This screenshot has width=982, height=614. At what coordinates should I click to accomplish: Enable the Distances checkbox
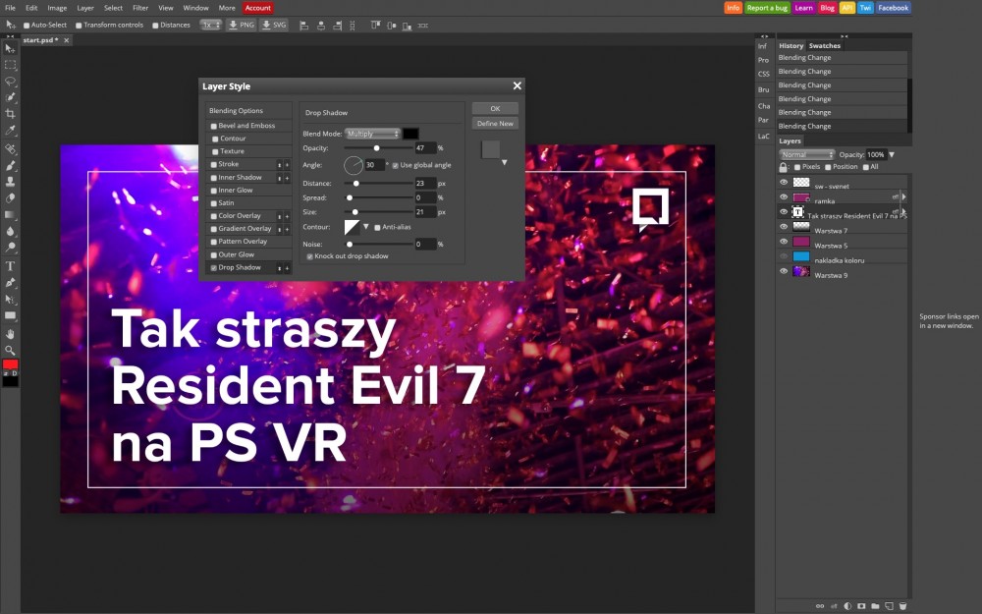coord(155,26)
